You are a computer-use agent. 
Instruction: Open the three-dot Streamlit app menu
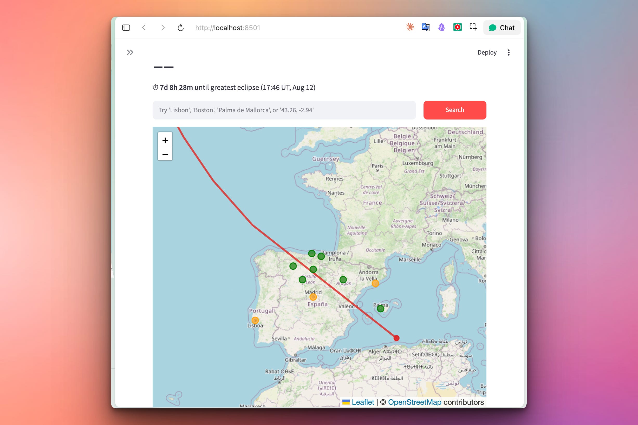click(509, 52)
